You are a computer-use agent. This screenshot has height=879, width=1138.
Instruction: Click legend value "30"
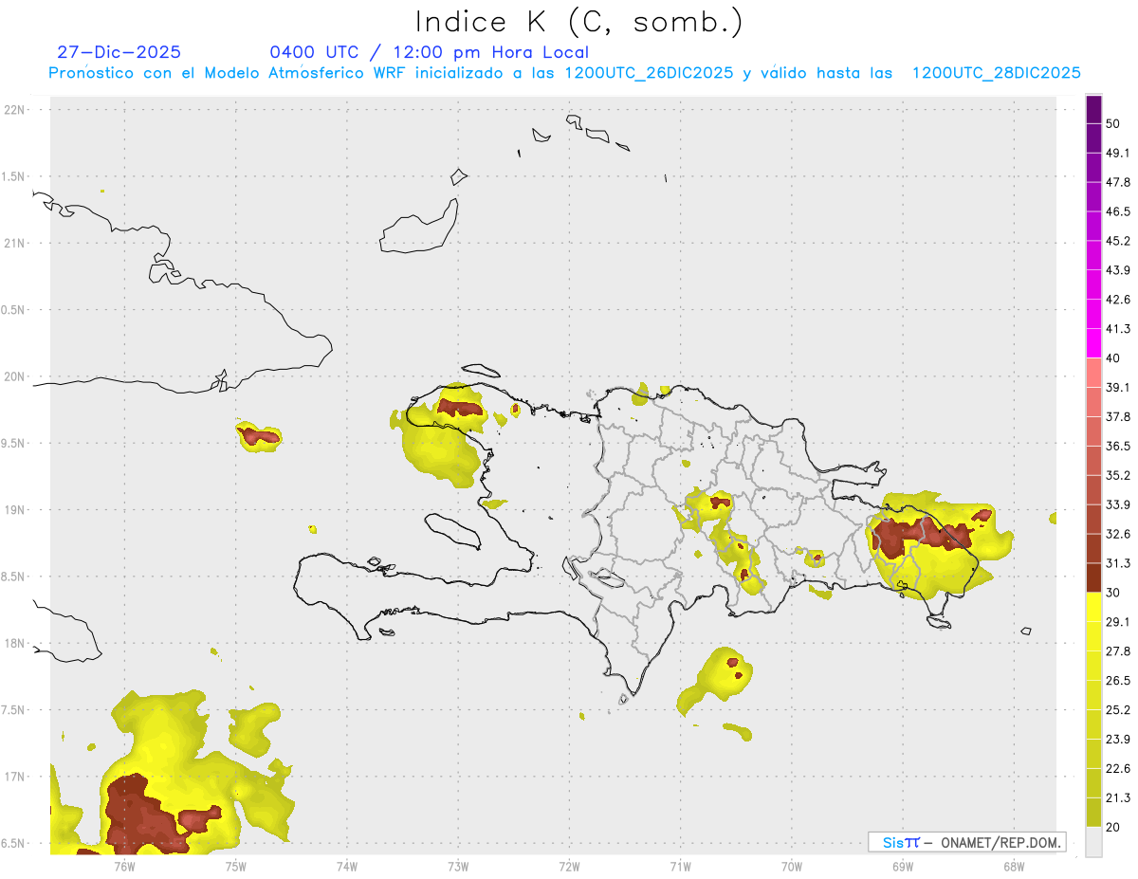[x=1113, y=593]
